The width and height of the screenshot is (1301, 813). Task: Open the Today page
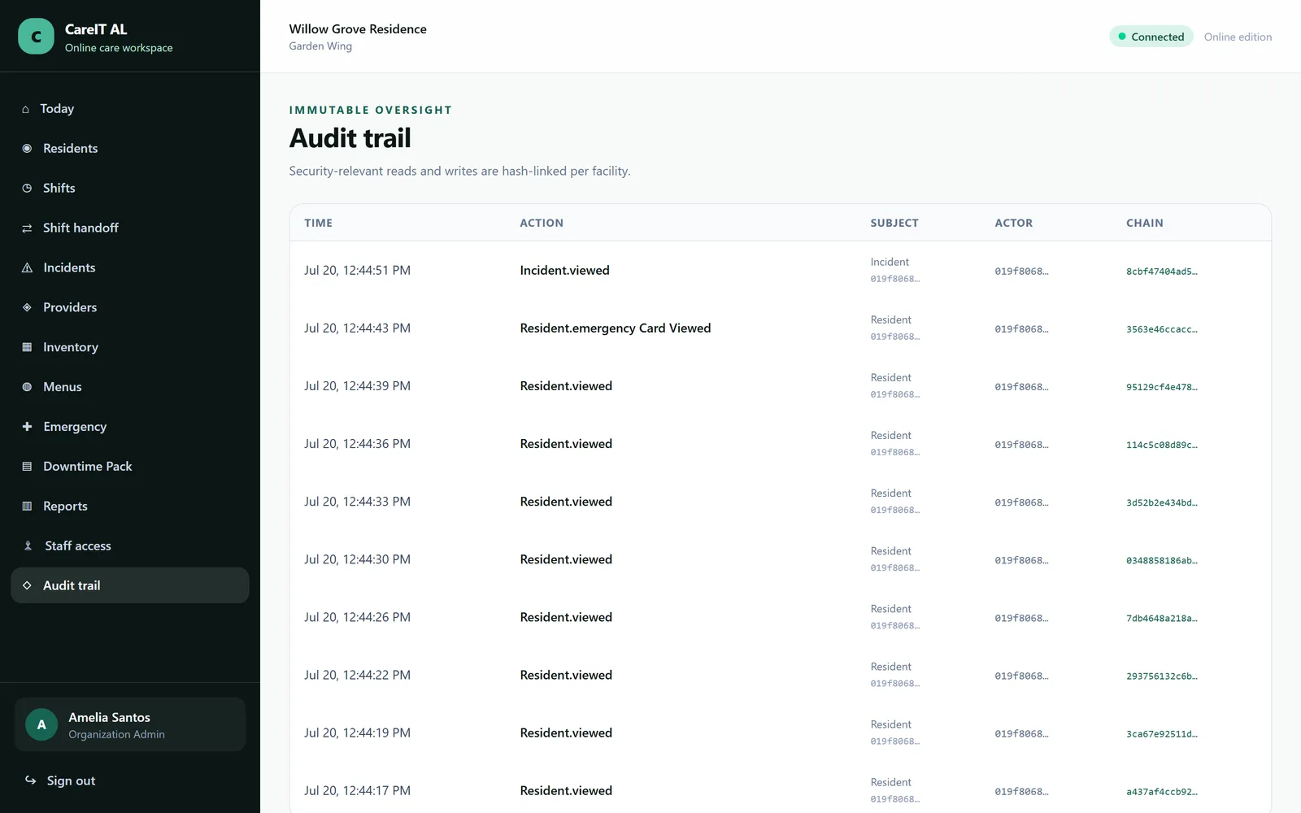tap(130, 109)
